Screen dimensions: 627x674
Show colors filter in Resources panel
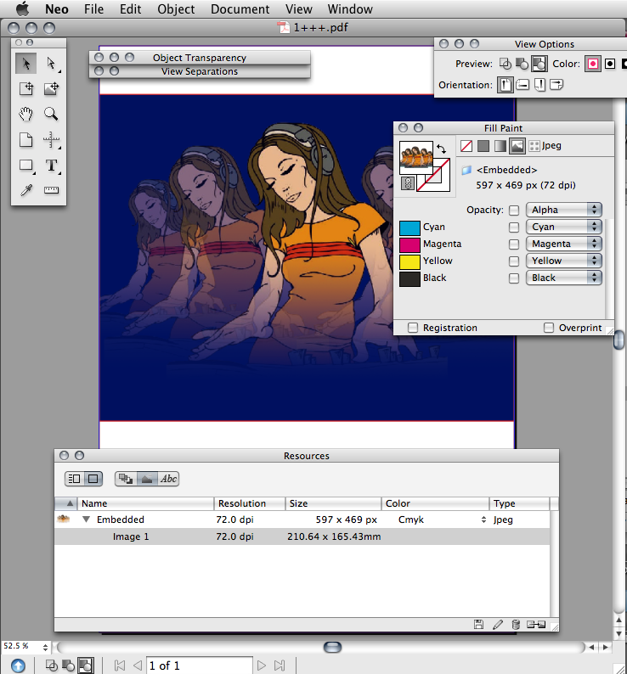126,479
